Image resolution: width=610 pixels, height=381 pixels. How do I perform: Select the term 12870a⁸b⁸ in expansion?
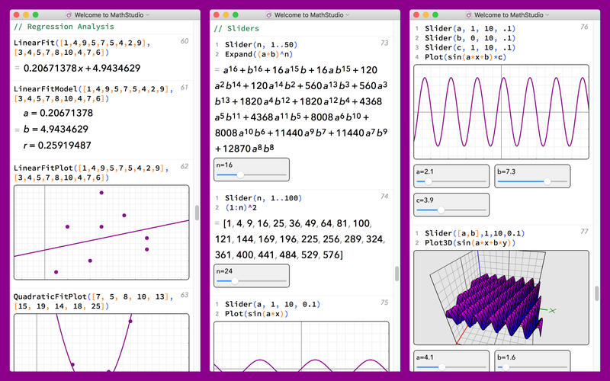[249, 149]
